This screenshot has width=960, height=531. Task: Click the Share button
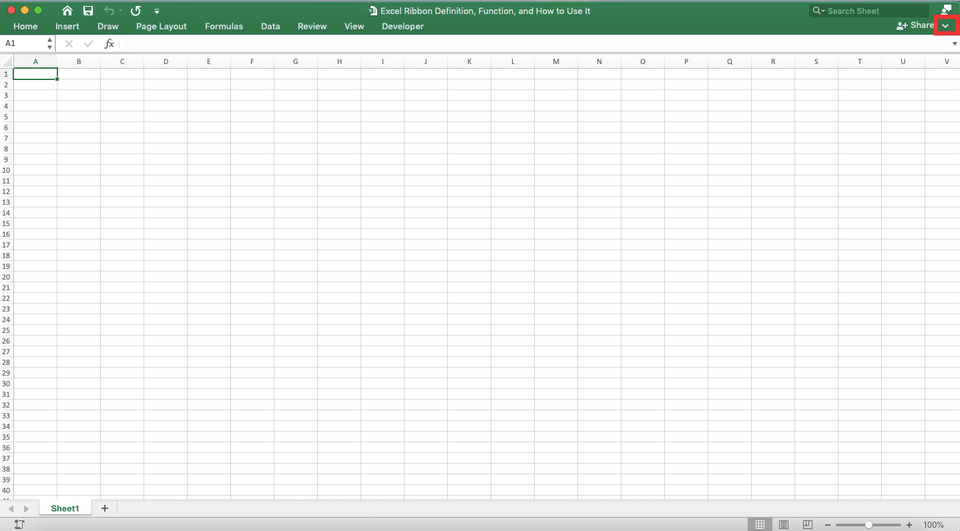pos(915,25)
